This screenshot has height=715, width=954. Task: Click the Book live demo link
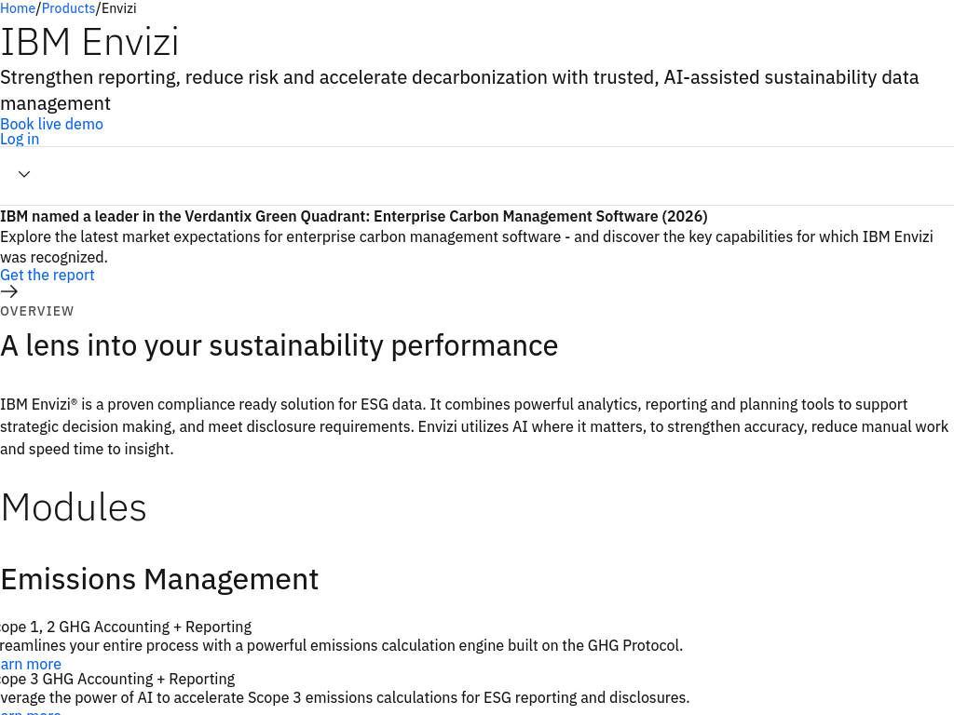[x=52, y=124]
